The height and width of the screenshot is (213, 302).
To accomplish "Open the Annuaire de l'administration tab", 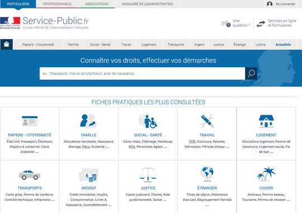I will 148,4.
